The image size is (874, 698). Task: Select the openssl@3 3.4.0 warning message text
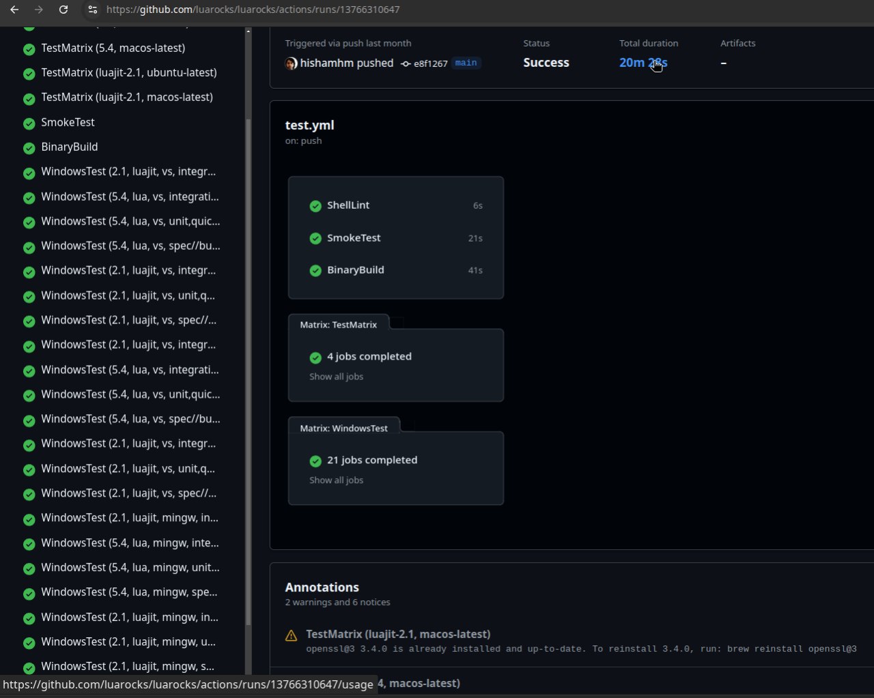click(581, 649)
